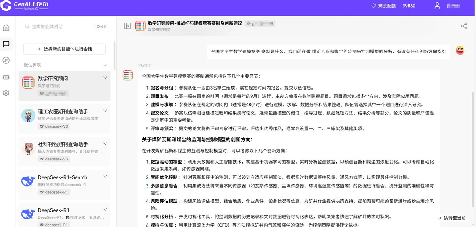The image size is (476, 227).
Task: Click the 17:07:21 timestamp
Action: (145, 65)
